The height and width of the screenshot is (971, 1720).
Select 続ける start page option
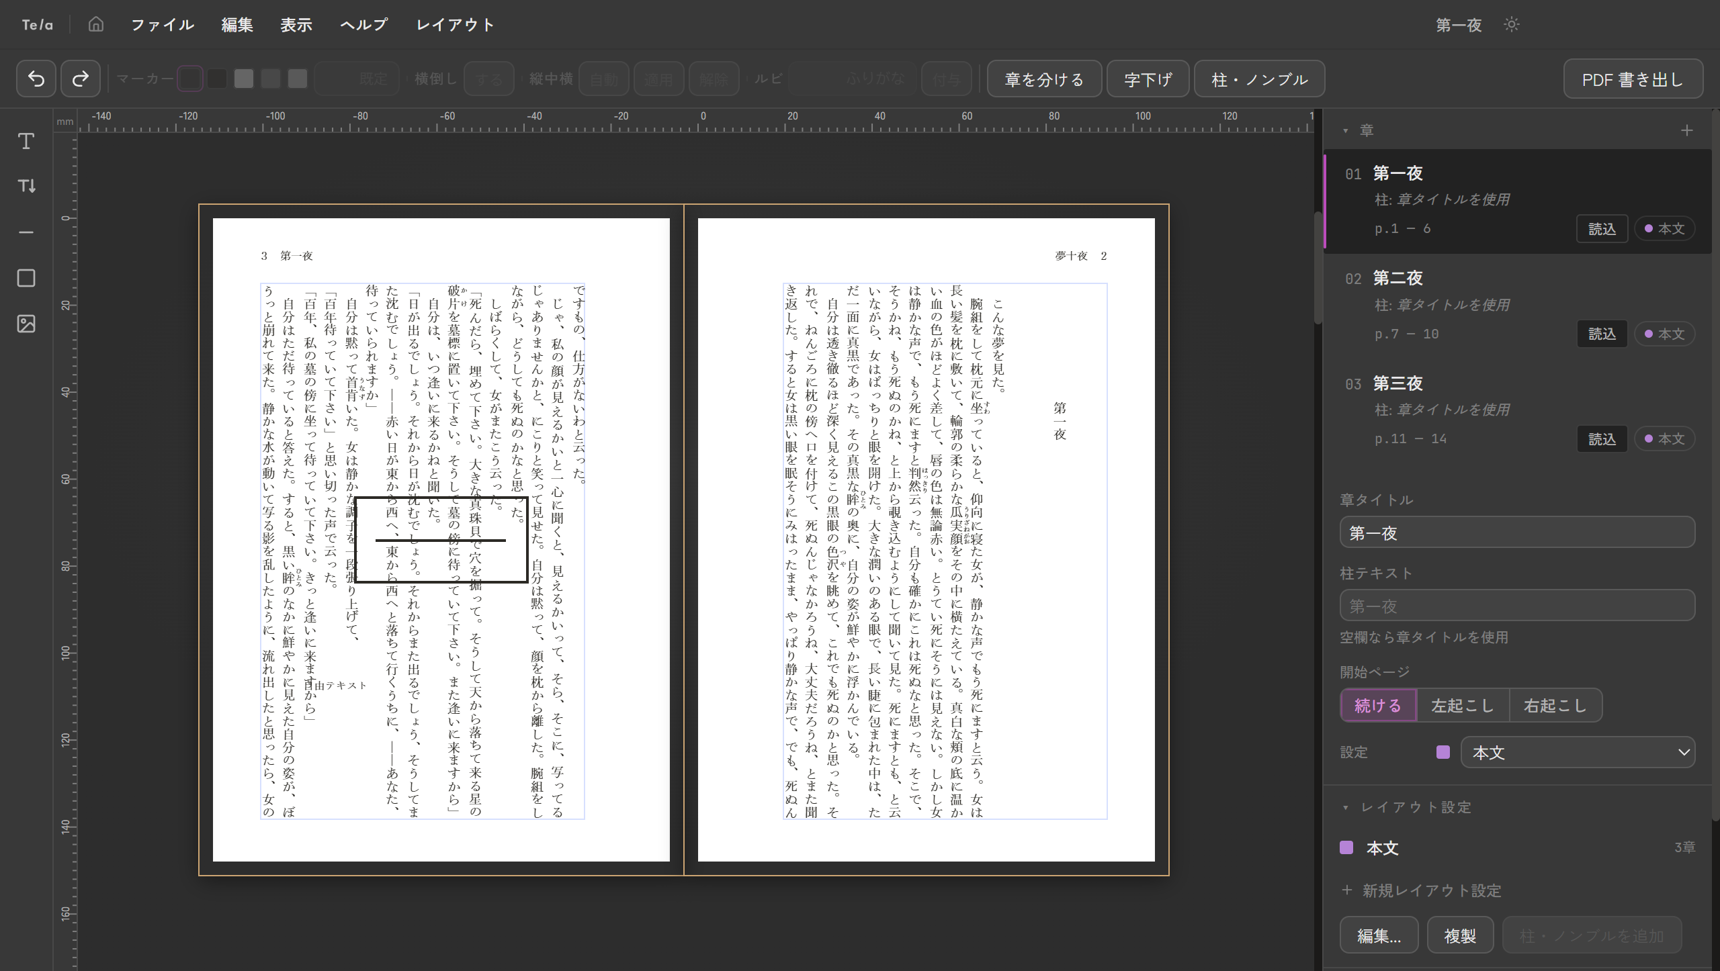click(1378, 706)
